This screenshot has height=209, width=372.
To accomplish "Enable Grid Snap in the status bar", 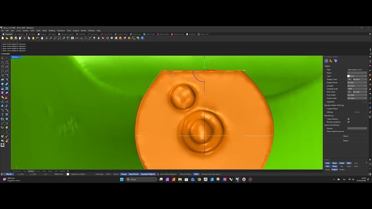I will coord(99,174).
